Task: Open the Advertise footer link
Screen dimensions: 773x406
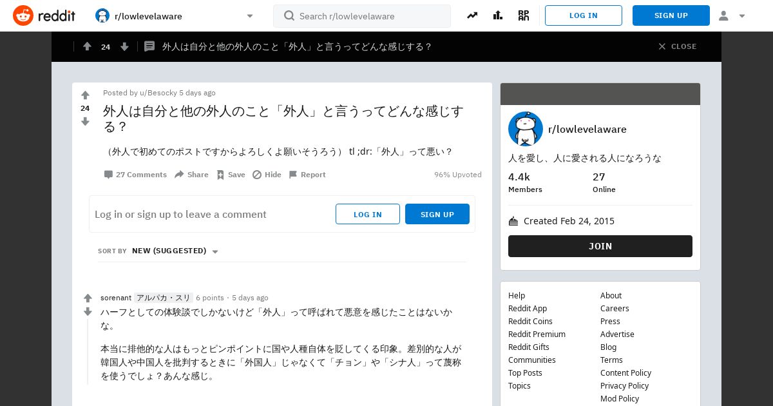Action: point(617,334)
